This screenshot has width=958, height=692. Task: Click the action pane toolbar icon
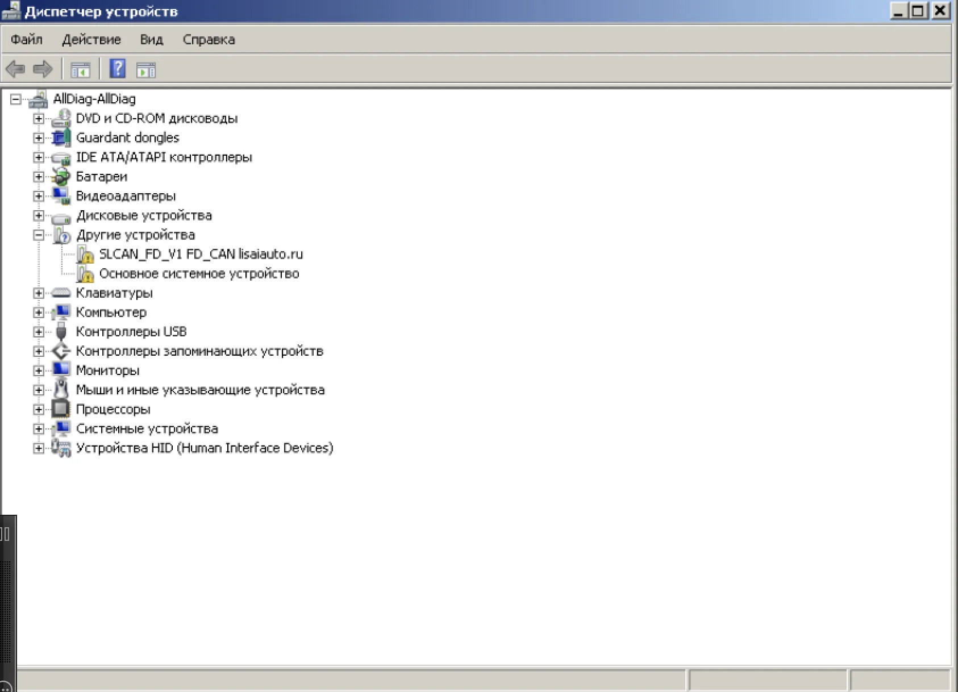pos(146,70)
